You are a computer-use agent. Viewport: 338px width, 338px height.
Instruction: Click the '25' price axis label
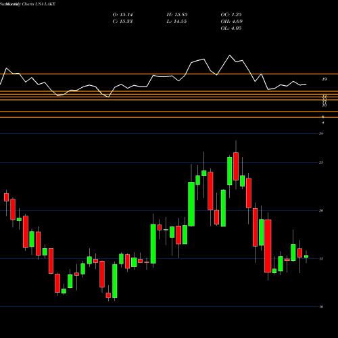321,162
